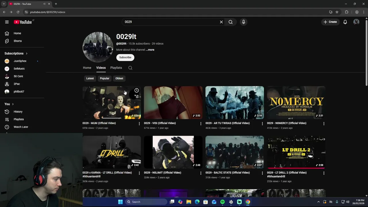
Task: Click the 0029lt channel avatar
Action: pyautogui.click(x=98, y=47)
